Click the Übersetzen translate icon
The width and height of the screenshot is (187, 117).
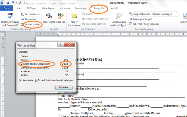[x=49, y=16]
